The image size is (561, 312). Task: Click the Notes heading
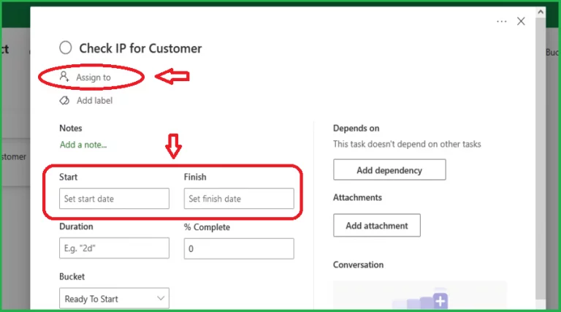[70, 128]
